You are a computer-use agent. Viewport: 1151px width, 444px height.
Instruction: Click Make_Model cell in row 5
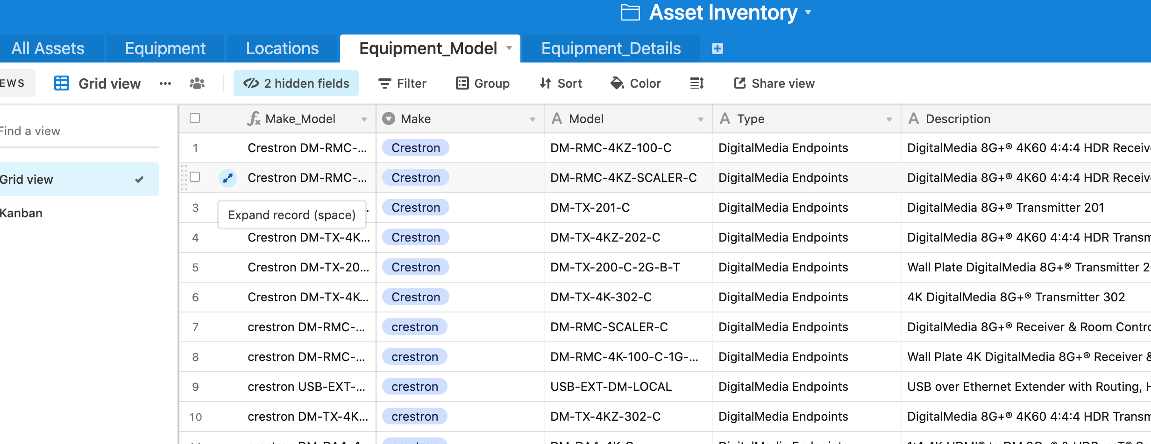tap(308, 267)
